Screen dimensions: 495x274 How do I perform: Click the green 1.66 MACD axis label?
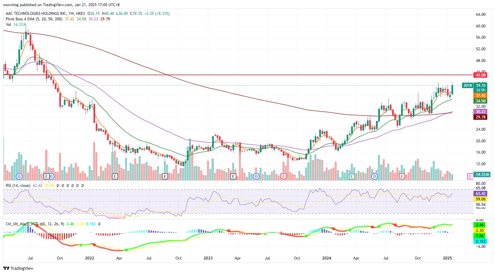point(480,236)
